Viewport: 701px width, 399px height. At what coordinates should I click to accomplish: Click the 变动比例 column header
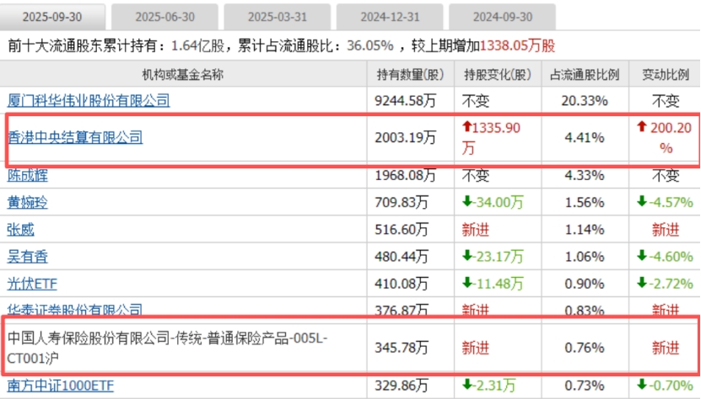click(666, 75)
